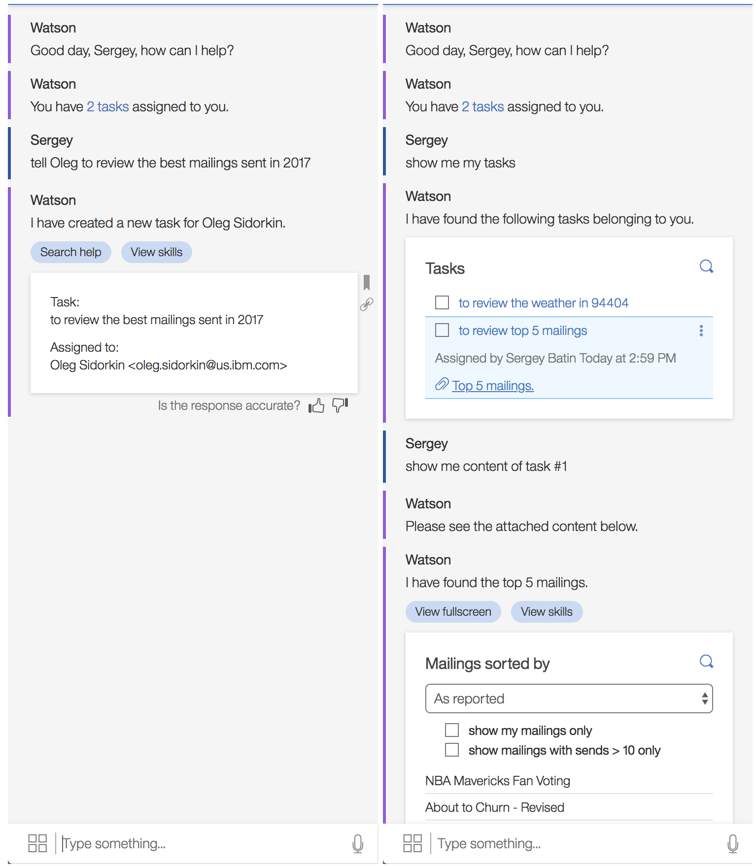Click message 'show me content of task #1'
Viewport: 756px width, 866px height.
[x=486, y=466]
